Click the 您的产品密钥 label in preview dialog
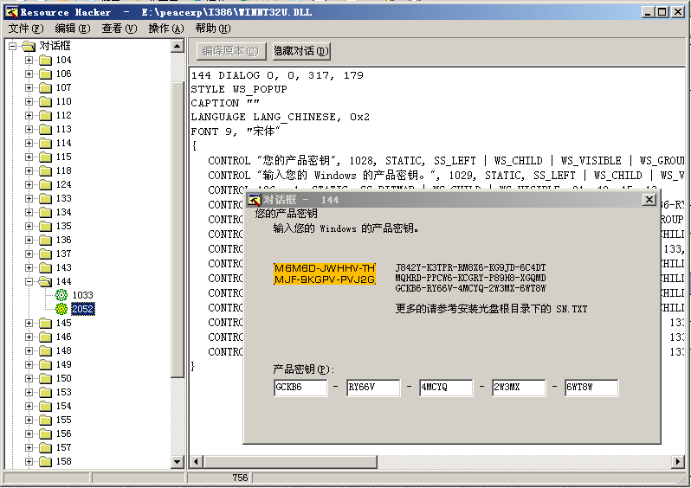 (x=286, y=214)
